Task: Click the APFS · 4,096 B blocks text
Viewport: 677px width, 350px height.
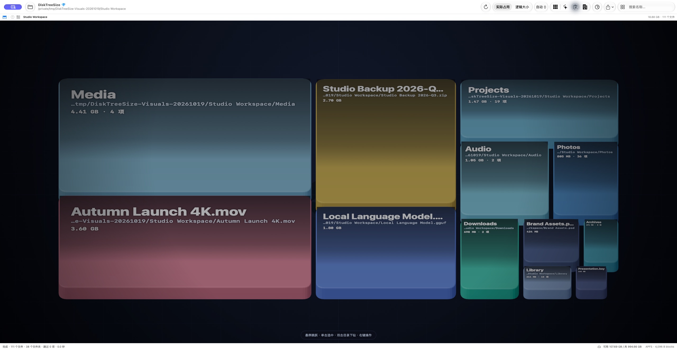Action: [660, 347]
